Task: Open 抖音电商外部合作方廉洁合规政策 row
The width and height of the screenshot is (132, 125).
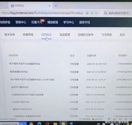Action: (x=28, y=95)
